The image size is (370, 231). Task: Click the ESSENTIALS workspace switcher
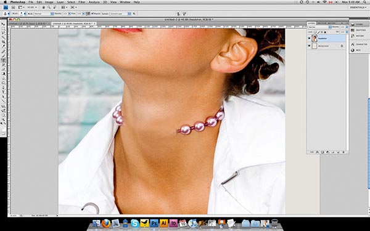[358, 7]
